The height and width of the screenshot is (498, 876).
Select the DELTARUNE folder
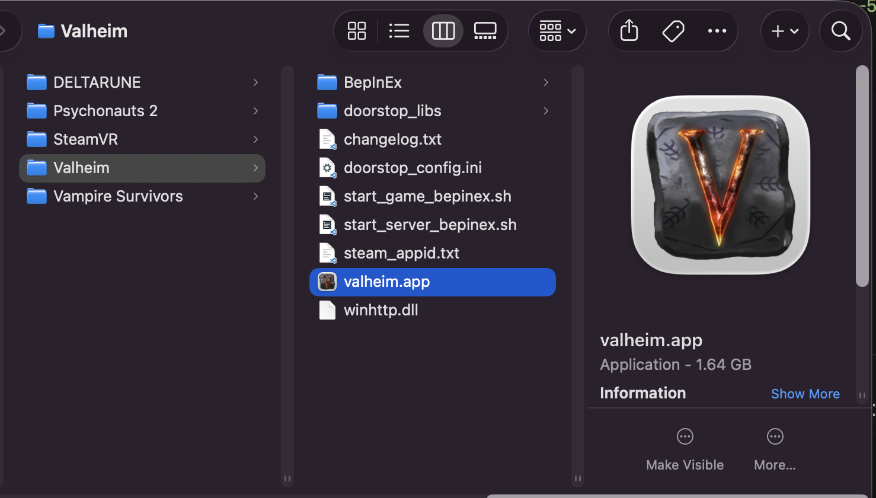pyautogui.click(x=142, y=82)
